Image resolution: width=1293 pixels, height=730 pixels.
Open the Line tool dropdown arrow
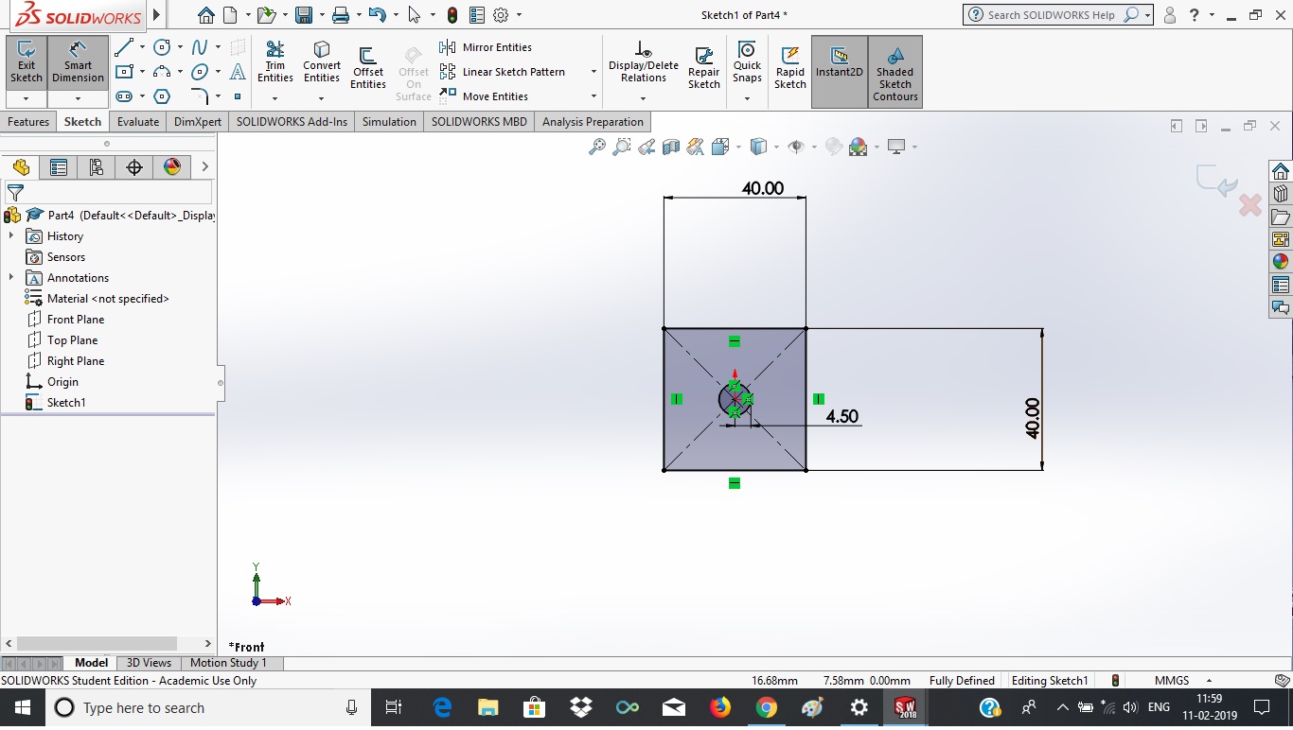point(142,47)
